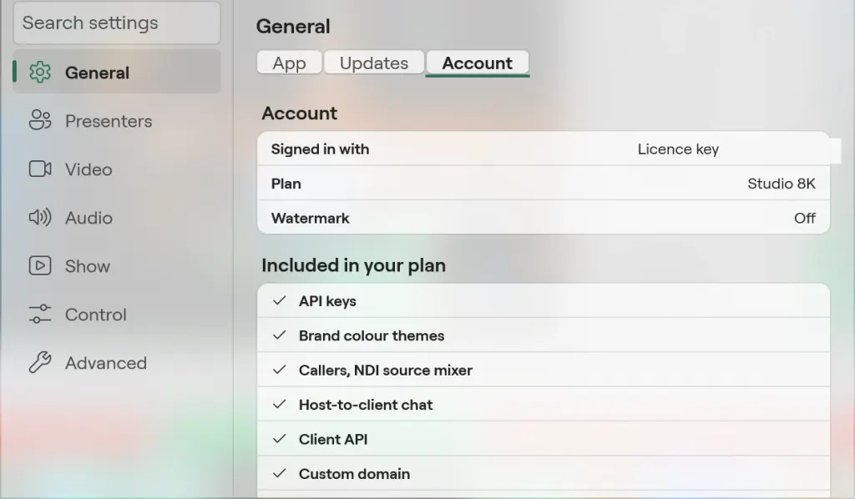855x499 pixels.
Task: Open Audio settings label in sidebar
Action: point(89,218)
